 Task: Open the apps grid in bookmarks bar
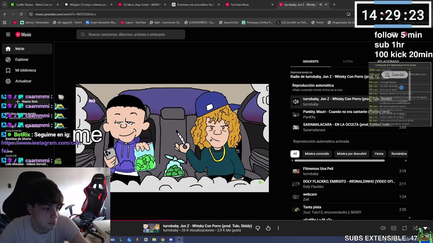coord(4,23)
